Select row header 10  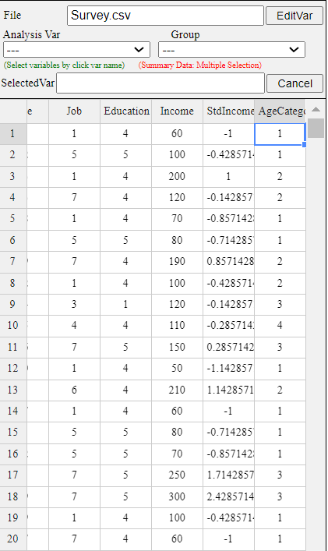[13, 326]
